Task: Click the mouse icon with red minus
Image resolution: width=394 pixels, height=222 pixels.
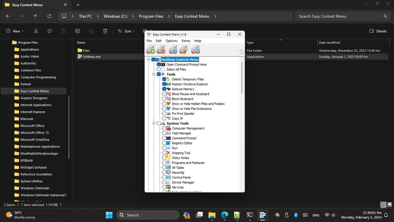Action: point(161,49)
